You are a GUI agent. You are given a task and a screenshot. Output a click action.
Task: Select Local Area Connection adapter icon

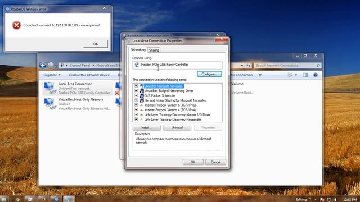coord(50,88)
